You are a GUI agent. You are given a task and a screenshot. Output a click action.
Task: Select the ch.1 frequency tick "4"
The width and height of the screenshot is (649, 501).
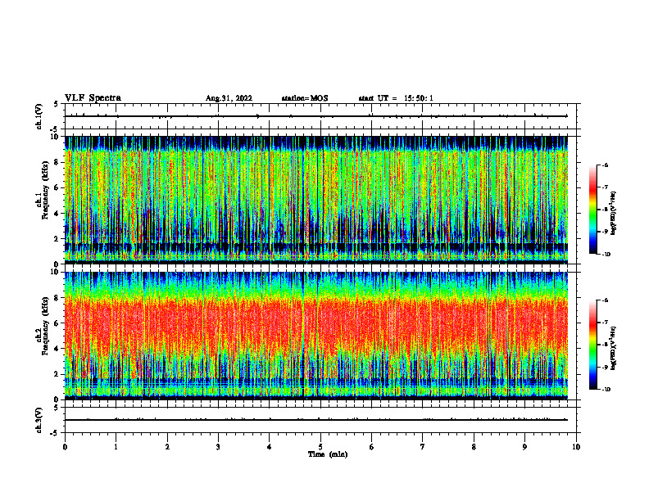[x=57, y=213]
